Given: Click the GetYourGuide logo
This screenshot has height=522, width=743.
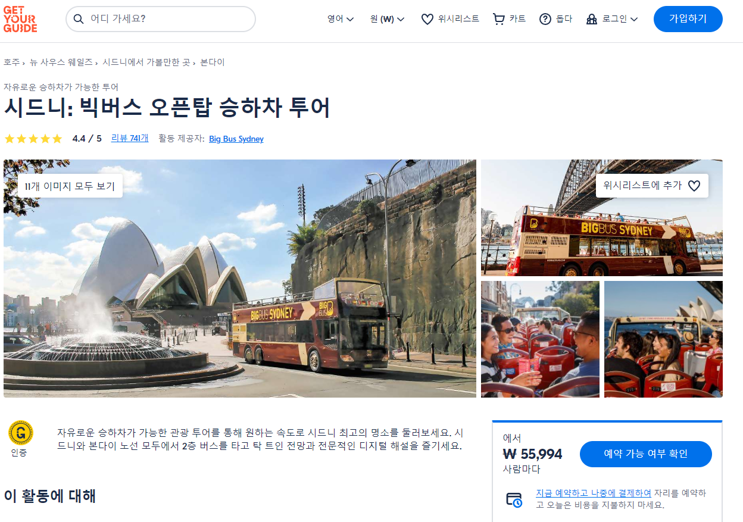Looking at the screenshot, I should click(x=20, y=19).
